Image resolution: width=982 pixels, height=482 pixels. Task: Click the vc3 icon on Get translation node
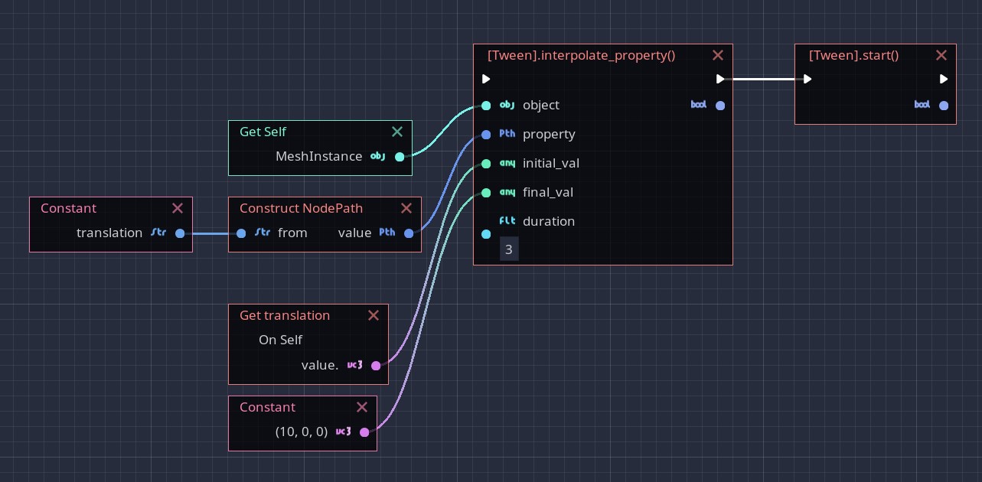[x=354, y=365]
